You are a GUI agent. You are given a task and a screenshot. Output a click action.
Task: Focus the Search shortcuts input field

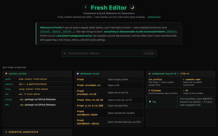click(109, 53)
